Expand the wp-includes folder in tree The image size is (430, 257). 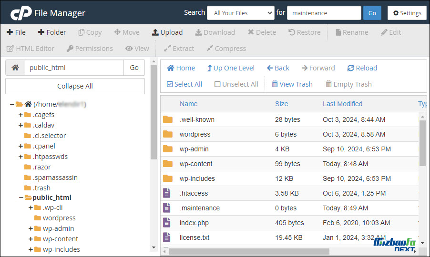(31, 249)
